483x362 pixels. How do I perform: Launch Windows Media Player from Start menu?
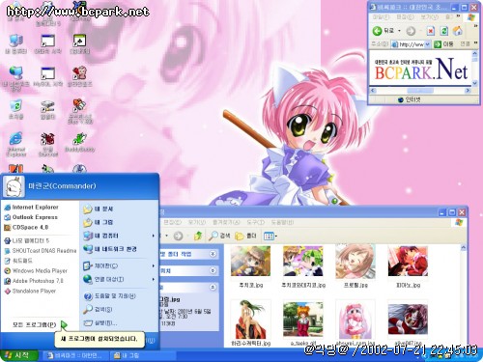pyautogui.click(x=36, y=270)
